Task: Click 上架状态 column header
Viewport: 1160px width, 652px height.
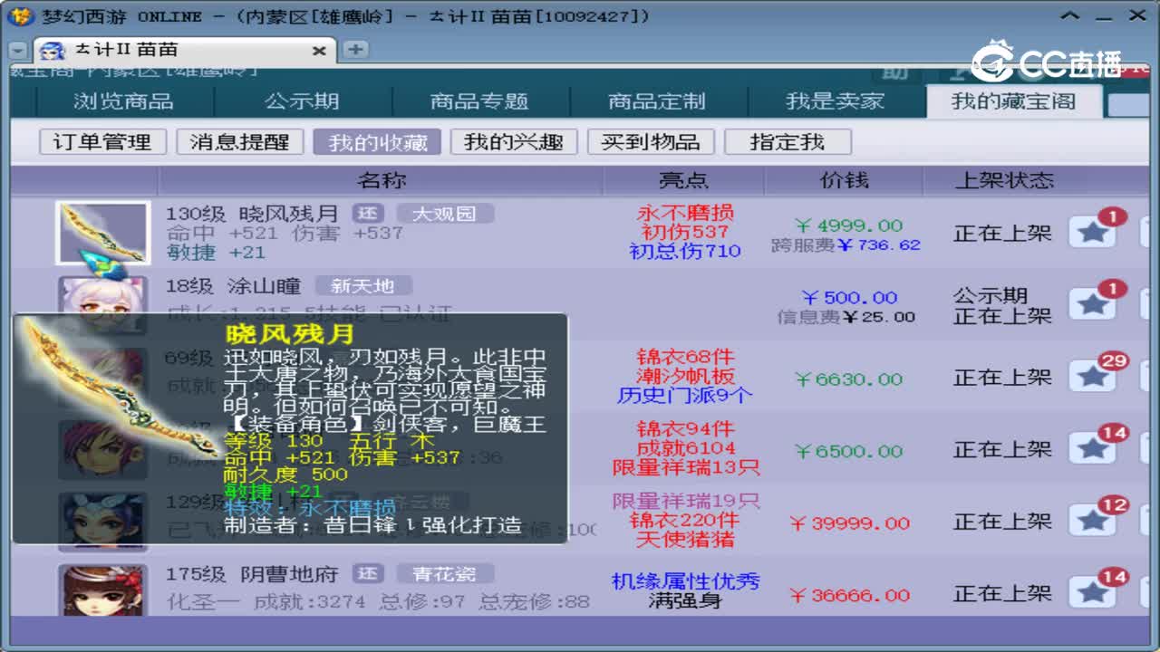Action: pyautogui.click(x=1004, y=180)
